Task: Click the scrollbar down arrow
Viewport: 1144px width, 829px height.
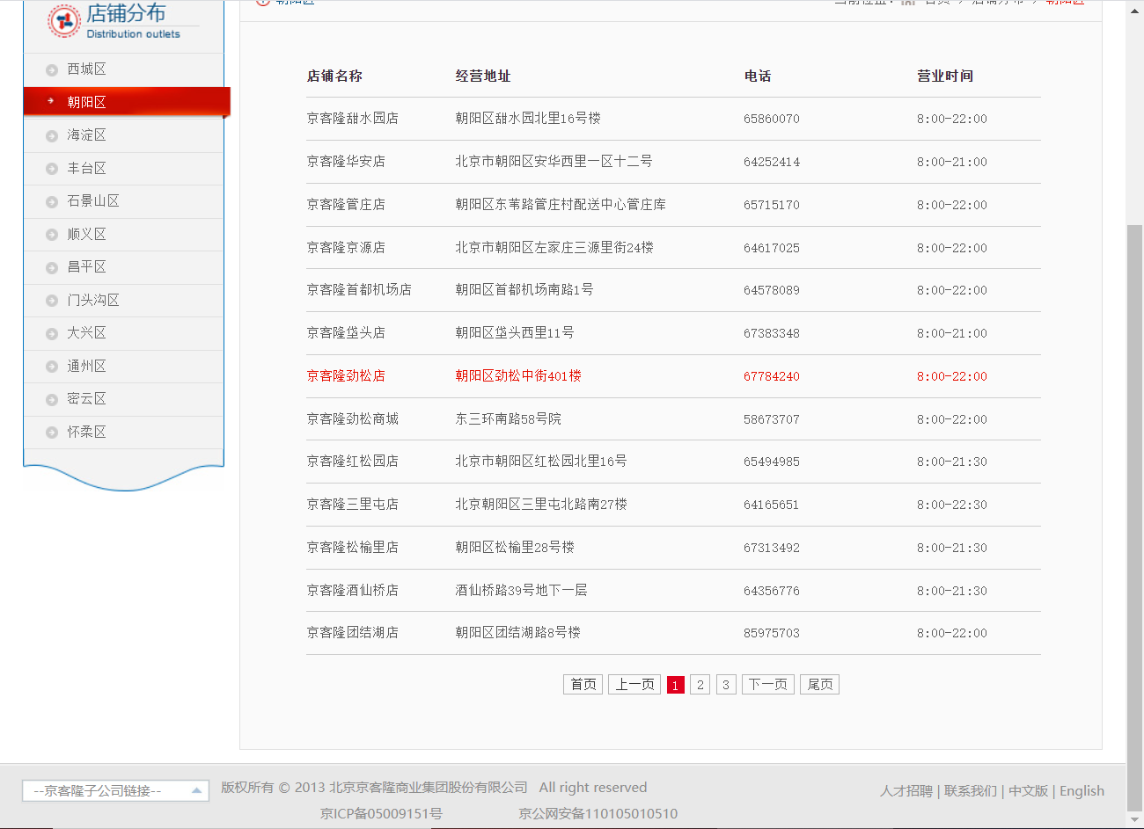Action: coord(1134,819)
